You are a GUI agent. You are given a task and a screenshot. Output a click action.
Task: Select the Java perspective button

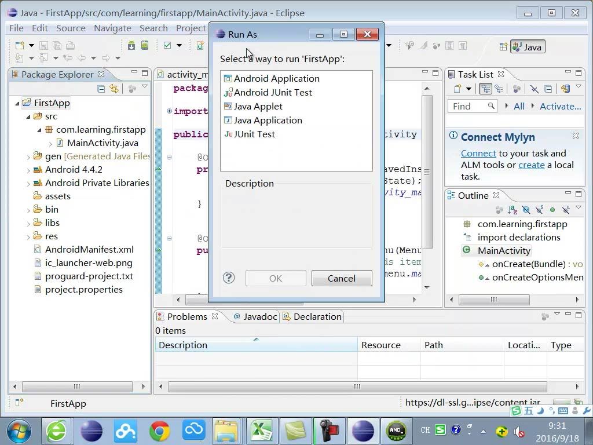528,47
